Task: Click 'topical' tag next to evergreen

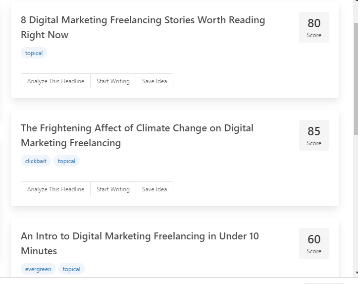Action: (x=71, y=269)
